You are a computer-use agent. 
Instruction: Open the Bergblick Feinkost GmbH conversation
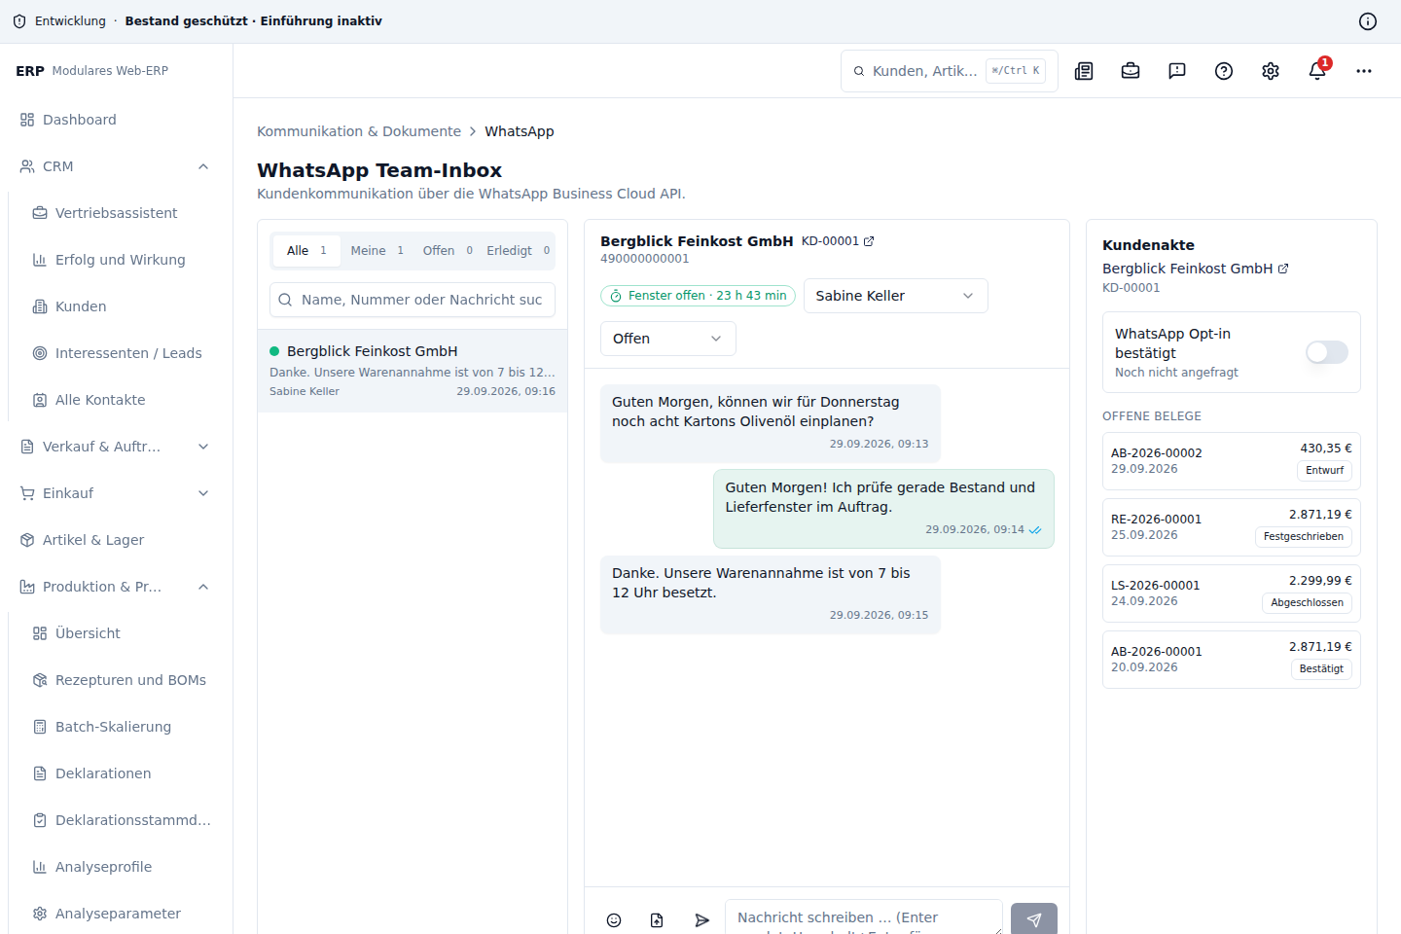pos(413,371)
